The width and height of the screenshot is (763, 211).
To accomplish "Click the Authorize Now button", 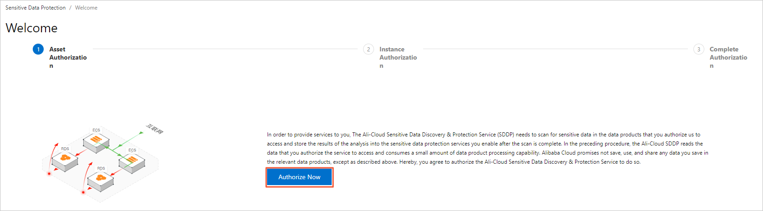I will pos(299,177).
